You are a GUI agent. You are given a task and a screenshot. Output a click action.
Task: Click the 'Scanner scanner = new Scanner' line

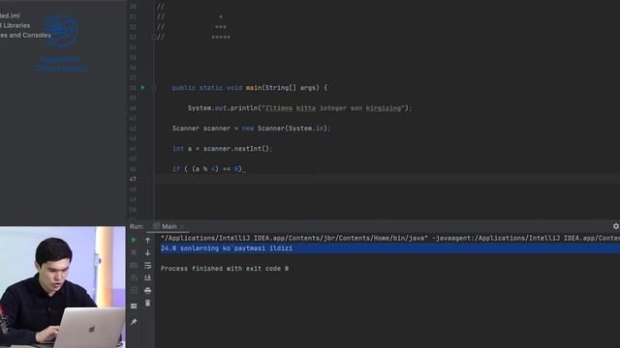coord(251,129)
